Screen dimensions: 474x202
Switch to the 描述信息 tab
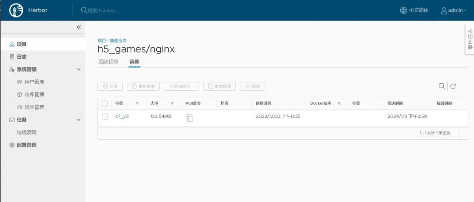(x=108, y=62)
